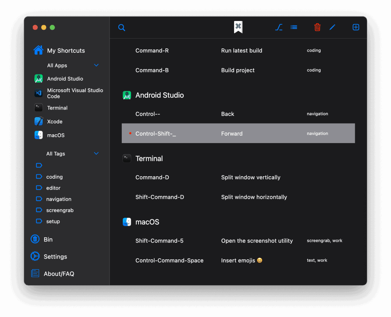Image resolution: width=391 pixels, height=317 pixels.
Task: Select Control-Command-Space emoji row
Action: pos(238,260)
